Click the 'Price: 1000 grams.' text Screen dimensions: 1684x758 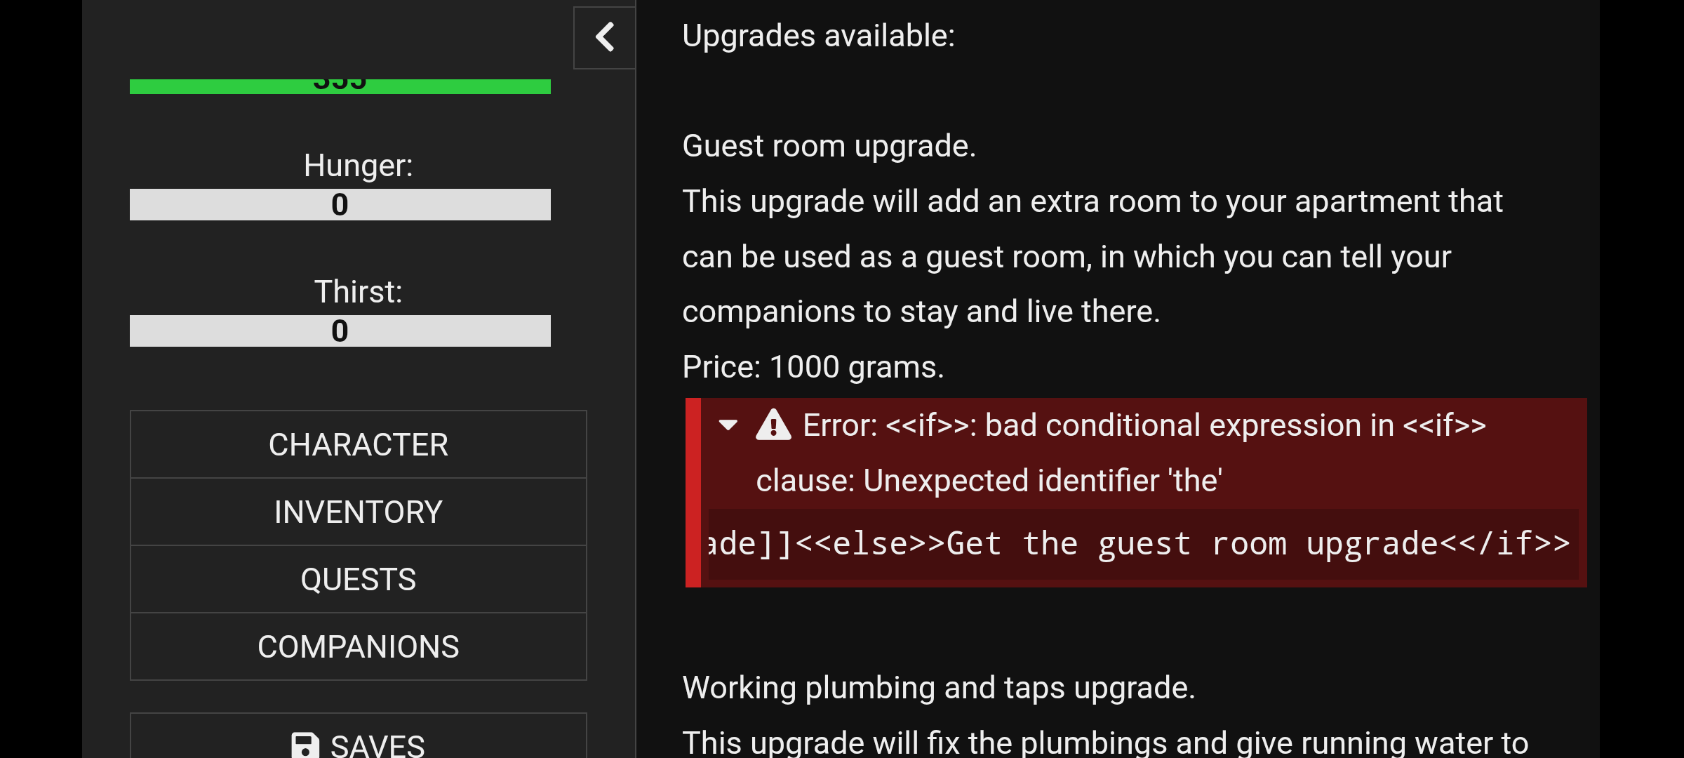[813, 367]
